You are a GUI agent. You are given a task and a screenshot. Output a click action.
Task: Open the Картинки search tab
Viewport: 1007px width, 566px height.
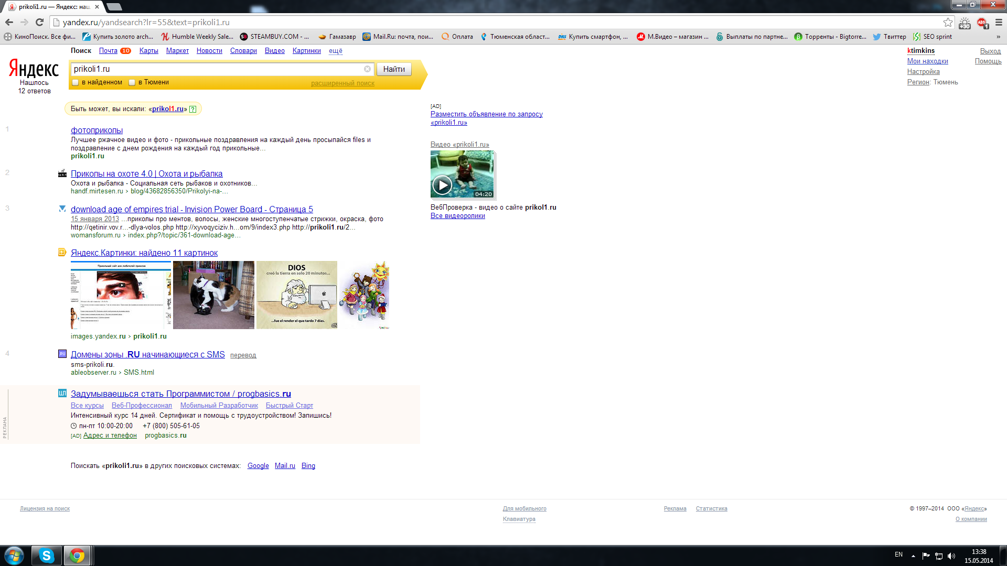click(x=306, y=51)
